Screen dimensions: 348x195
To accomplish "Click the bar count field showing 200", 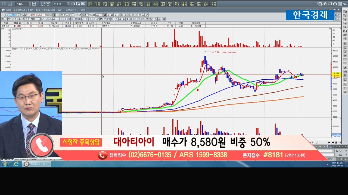I will [98, 15].
